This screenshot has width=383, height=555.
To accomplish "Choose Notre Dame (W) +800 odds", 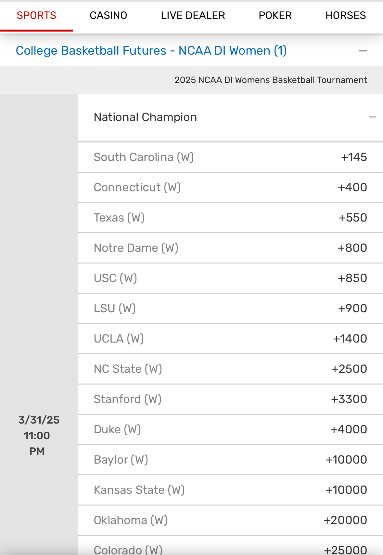I will pyautogui.click(x=352, y=248).
